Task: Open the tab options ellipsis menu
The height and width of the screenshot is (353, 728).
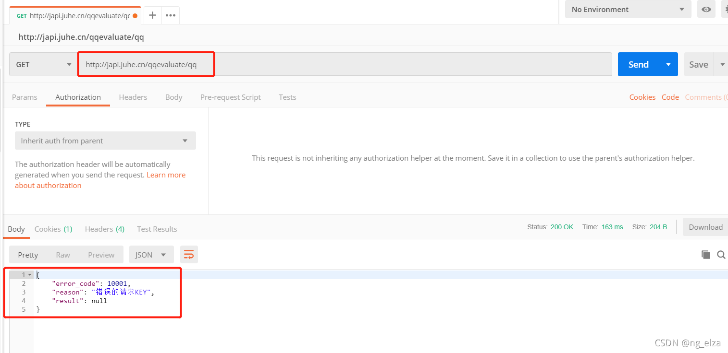Action: pos(171,15)
